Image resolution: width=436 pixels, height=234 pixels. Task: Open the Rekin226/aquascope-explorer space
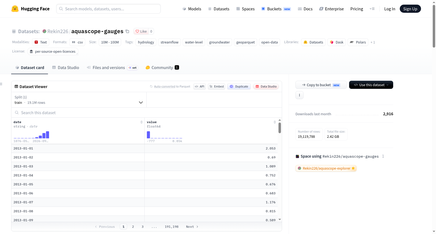pos(326,168)
